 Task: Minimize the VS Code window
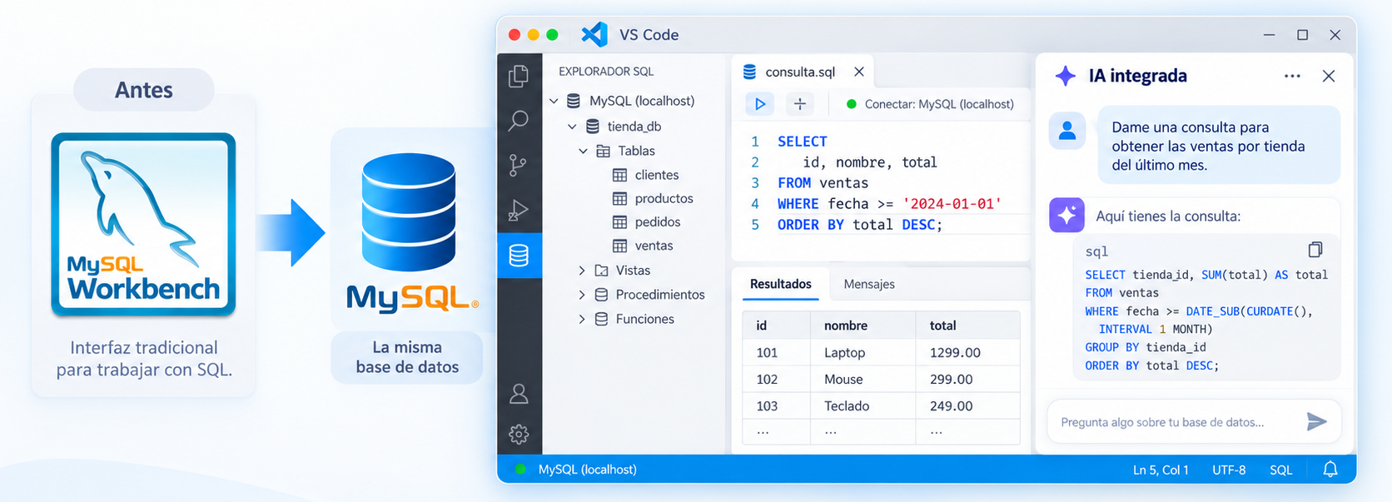click(1269, 35)
